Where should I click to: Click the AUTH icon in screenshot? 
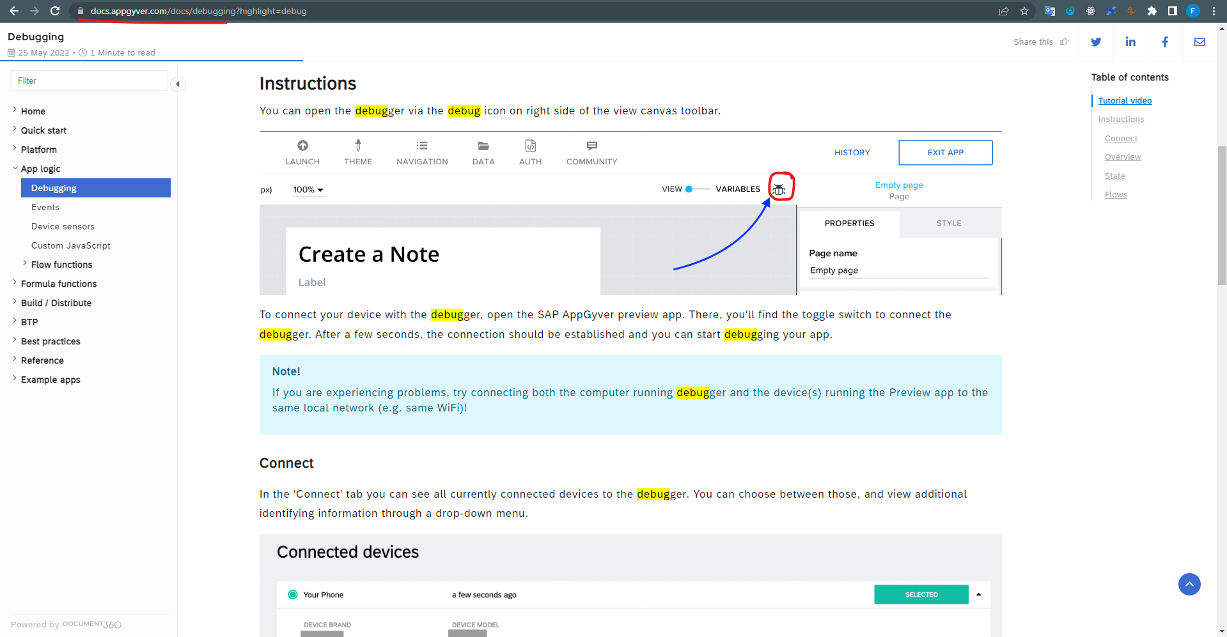(x=530, y=146)
